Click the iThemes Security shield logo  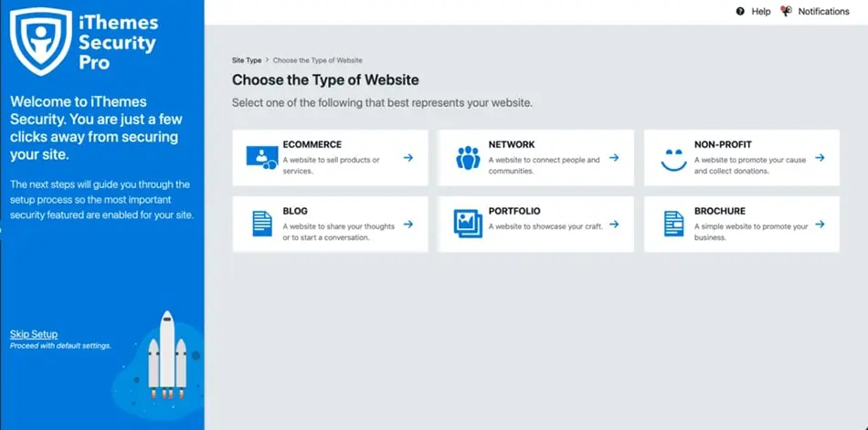(x=41, y=41)
